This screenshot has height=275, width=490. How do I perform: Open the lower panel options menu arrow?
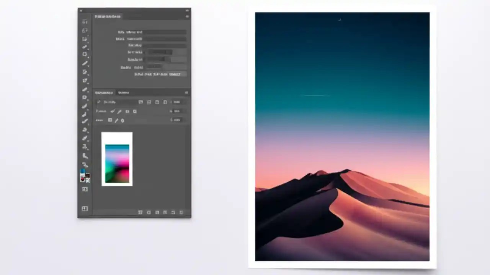(x=186, y=92)
